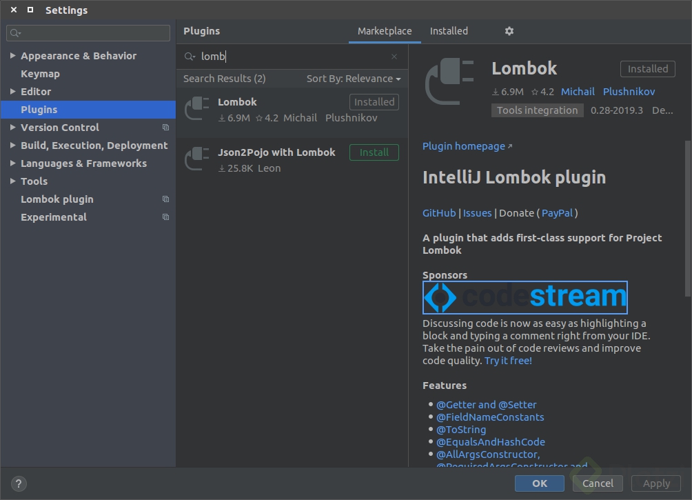692x500 pixels.
Task: Expand the Version Control section
Action: [x=13, y=127]
